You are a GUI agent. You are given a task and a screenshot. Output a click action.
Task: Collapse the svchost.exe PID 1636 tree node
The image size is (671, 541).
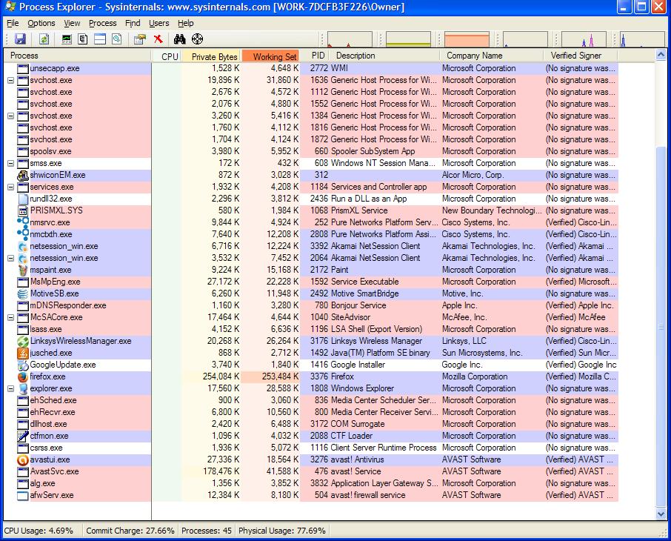coord(10,80)
